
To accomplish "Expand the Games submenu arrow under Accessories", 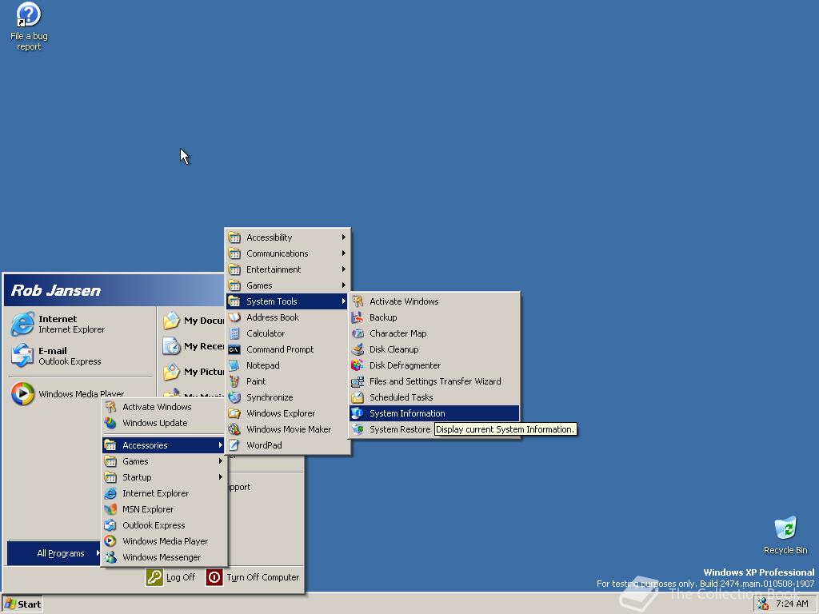I will pos(344,285).
